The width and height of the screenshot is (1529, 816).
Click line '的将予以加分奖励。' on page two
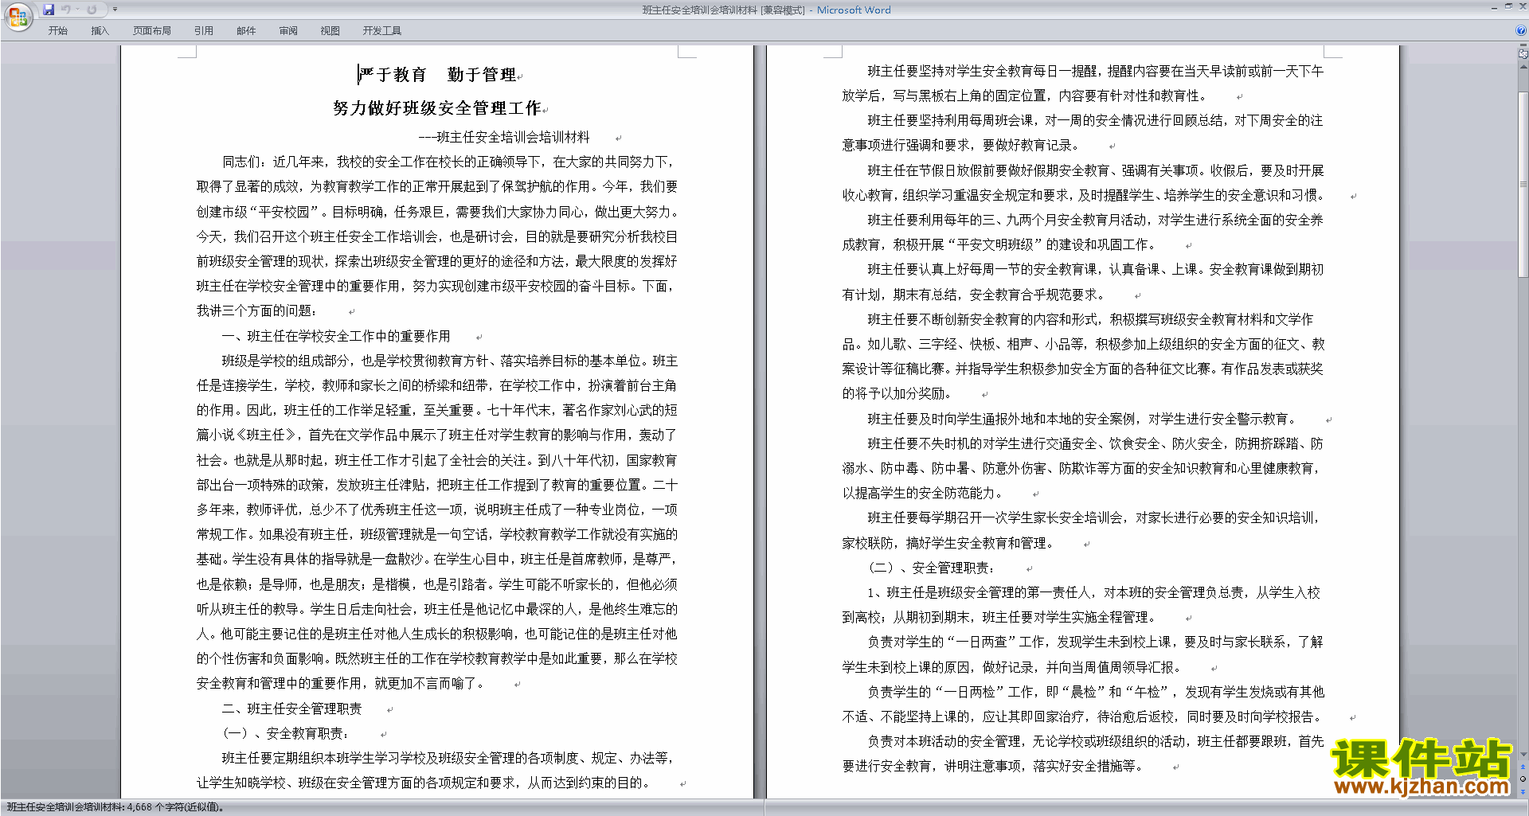[897, 393]
